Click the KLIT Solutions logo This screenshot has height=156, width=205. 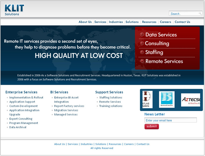coord(14,10)
